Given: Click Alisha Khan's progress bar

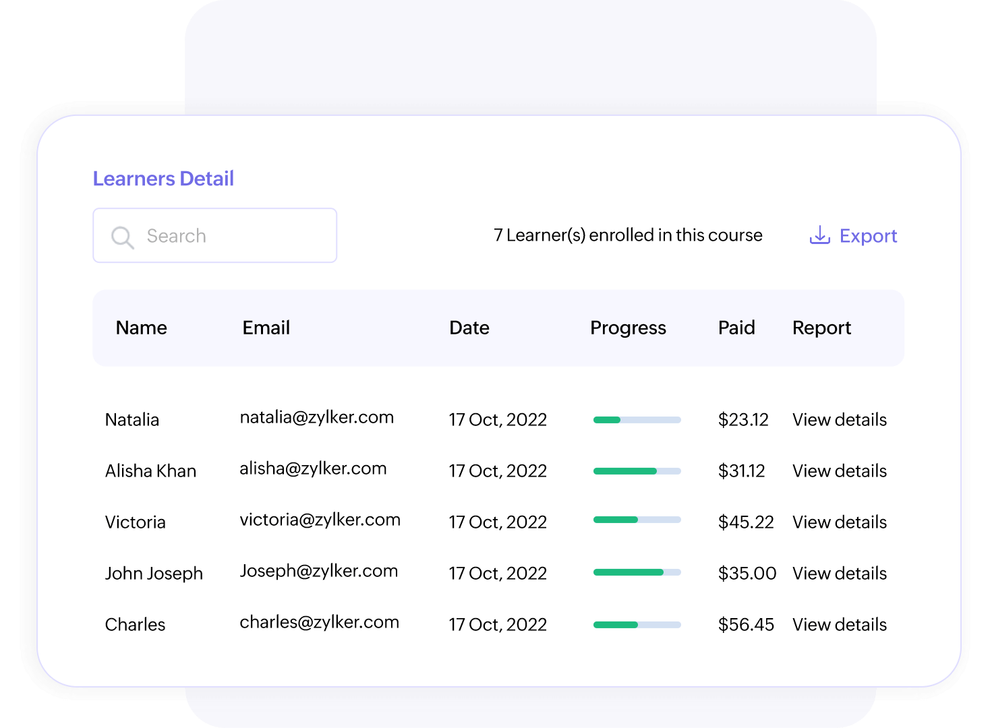Looking at the screenshot, I should [637, 471].
